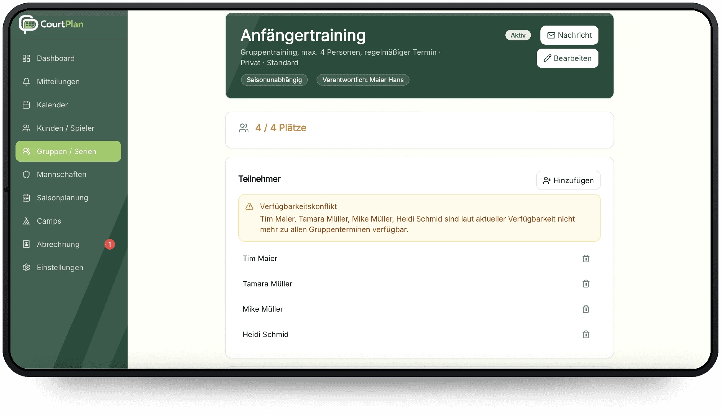Click the 4 / 4 Plätze text
The width and height of the screenshot is (721, 415).
(x=281, y=128)
